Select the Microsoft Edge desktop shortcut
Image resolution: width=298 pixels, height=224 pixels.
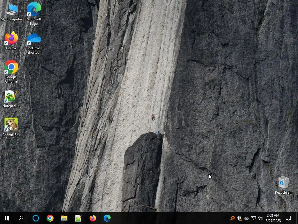(x=34, y=13)
